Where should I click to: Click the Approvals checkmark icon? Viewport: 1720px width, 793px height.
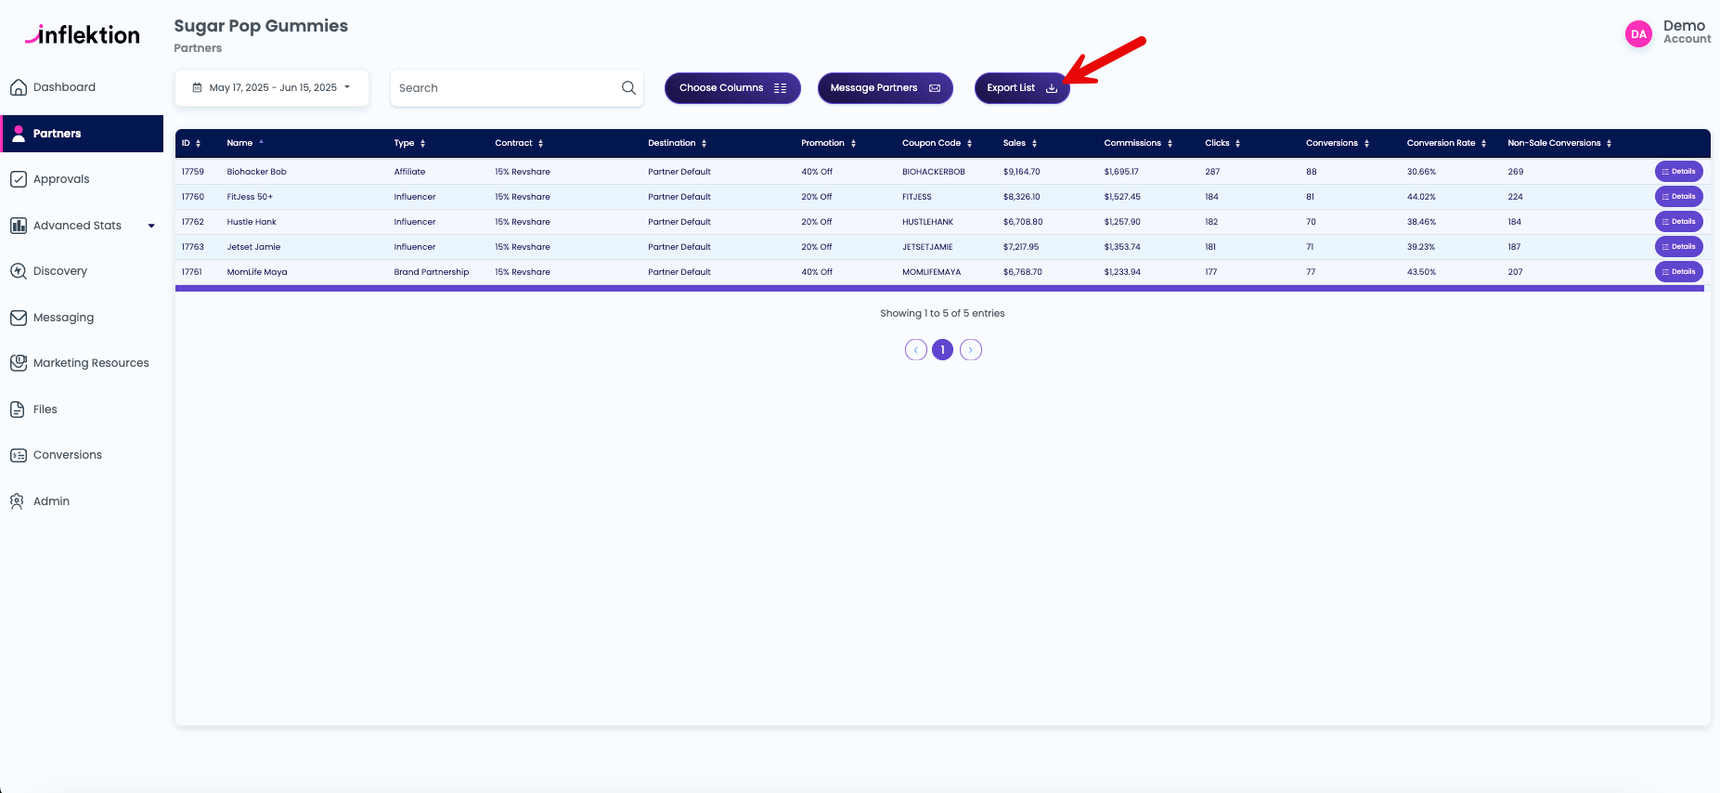coord(18,179)
